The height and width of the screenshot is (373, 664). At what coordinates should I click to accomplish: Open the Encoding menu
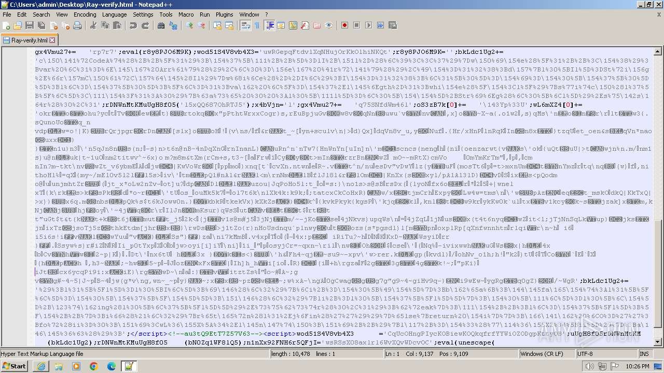click(x=85, y=15)
